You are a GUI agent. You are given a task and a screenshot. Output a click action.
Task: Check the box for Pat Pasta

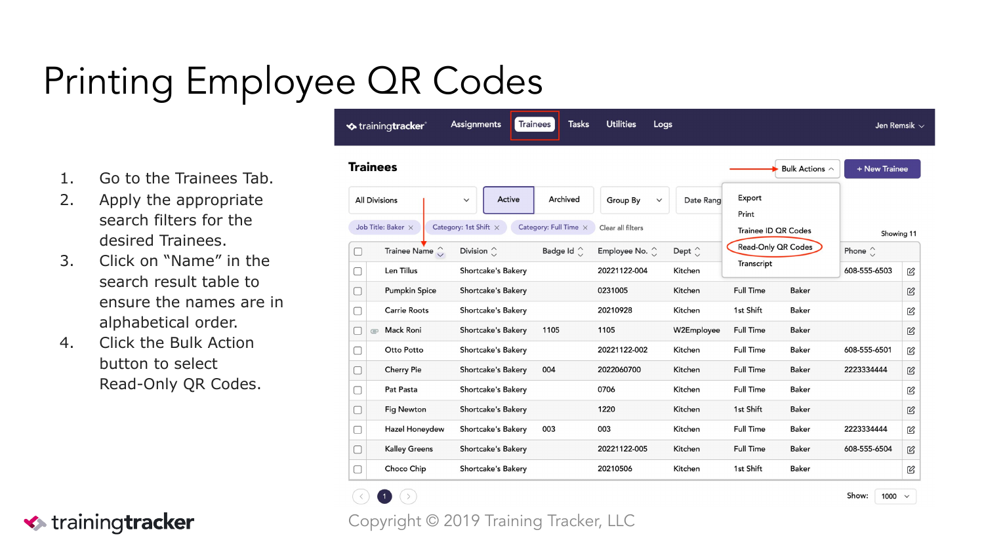tap(358, 390)
